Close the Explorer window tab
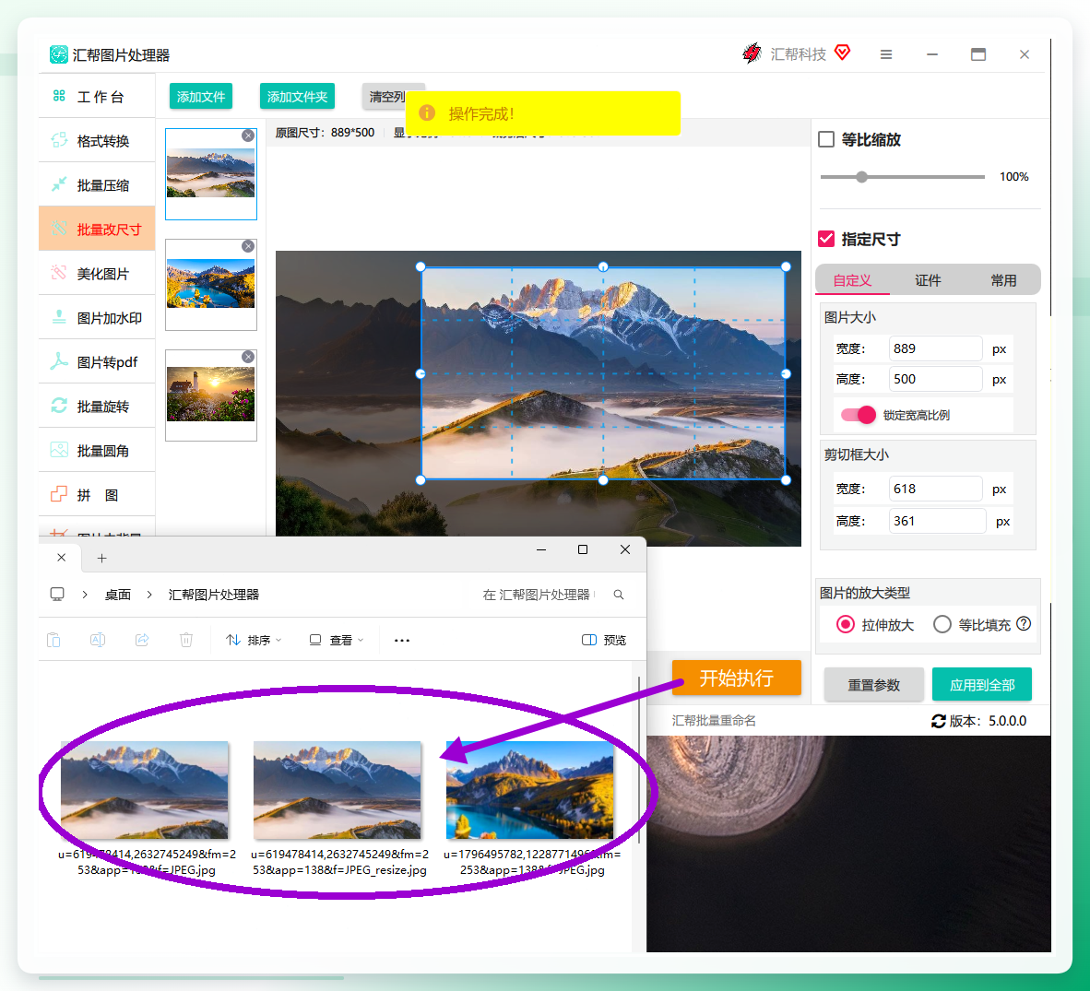1090x991 pixels. 61,558
